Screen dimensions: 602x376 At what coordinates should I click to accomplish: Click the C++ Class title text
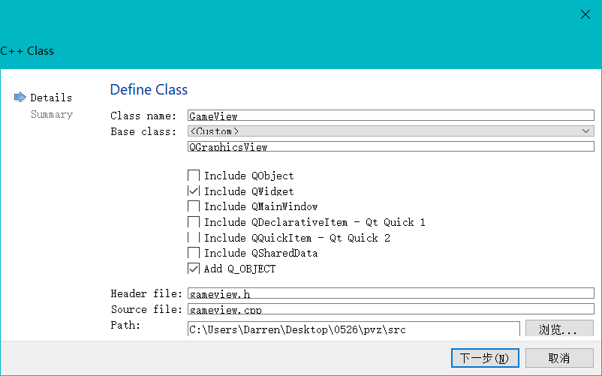(27, 51)
